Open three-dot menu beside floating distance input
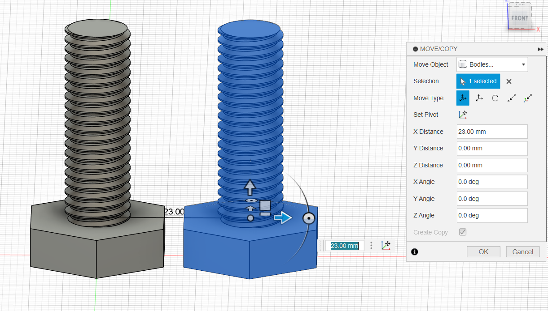The image size is (548, 311). click(371, 245)
